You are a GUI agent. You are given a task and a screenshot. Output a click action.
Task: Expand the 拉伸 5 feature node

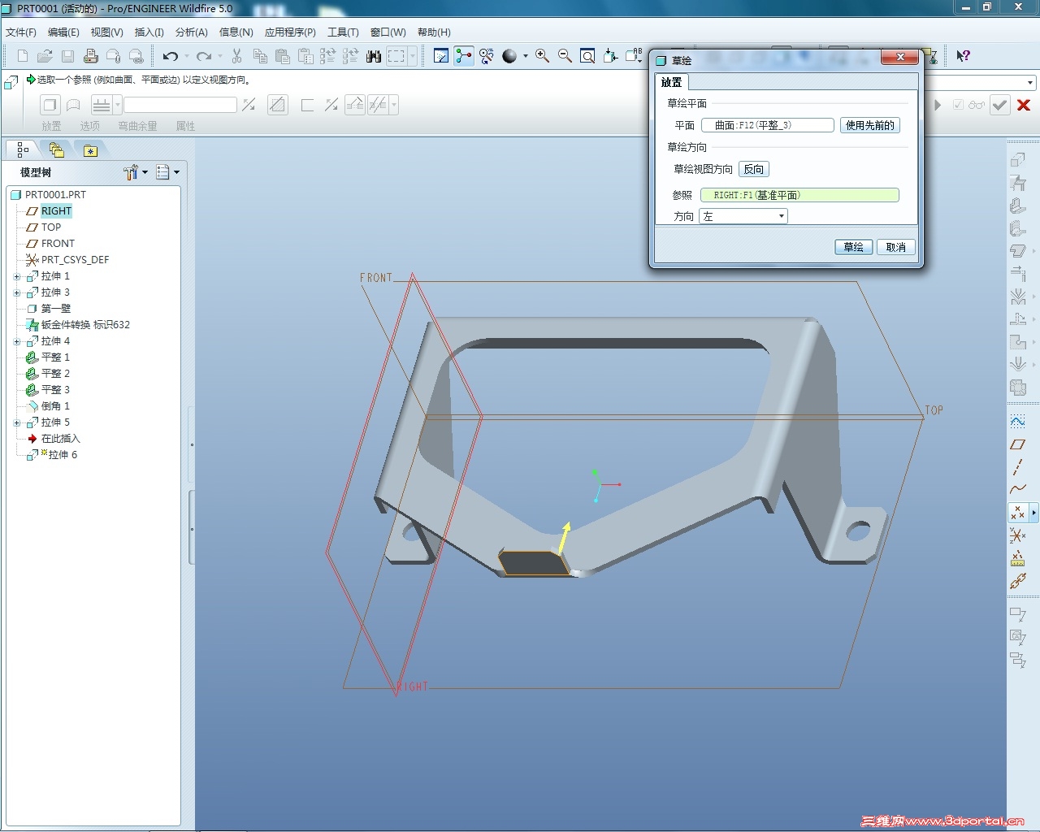point(17,422)
